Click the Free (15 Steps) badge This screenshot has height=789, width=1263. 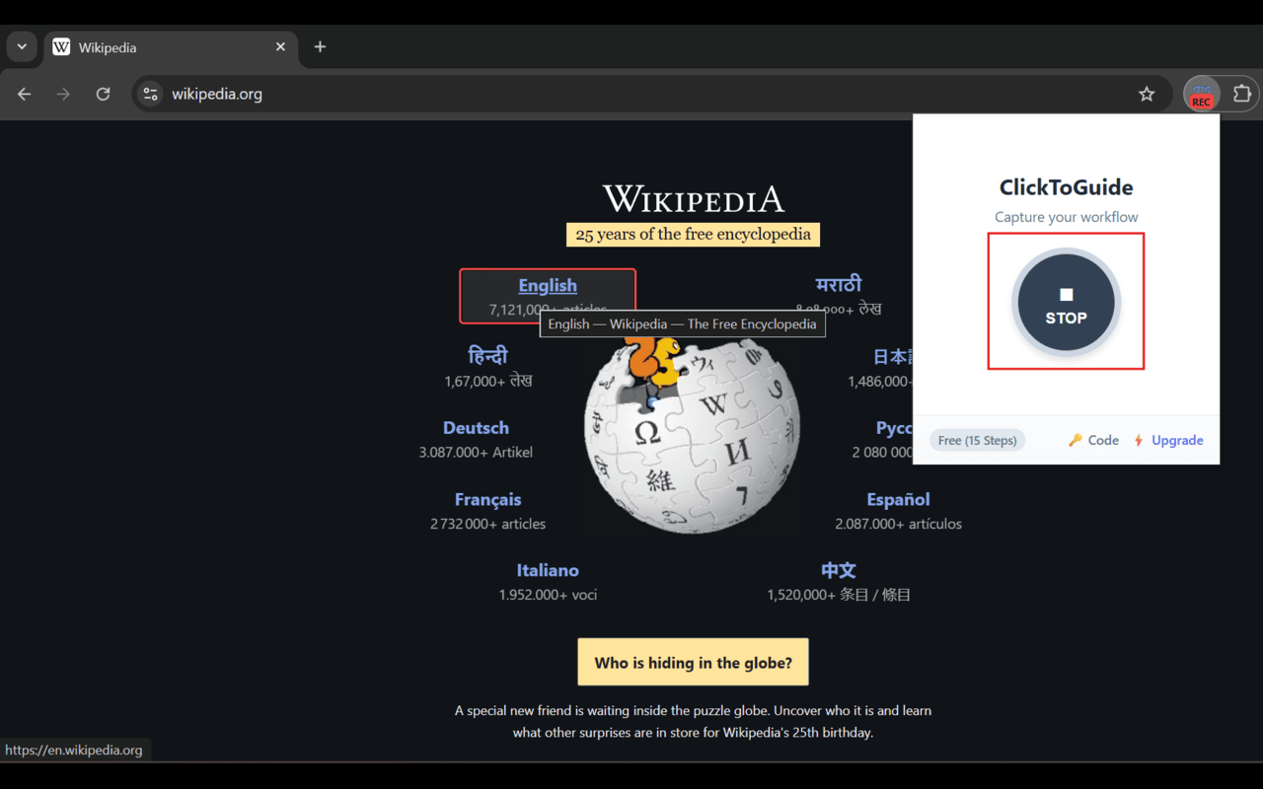click(x=977, y=440)
